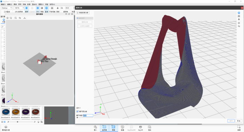
Task: Open the 100 % GPU usage dropdown
Action: pyautogui.click(x=19, y=8)
